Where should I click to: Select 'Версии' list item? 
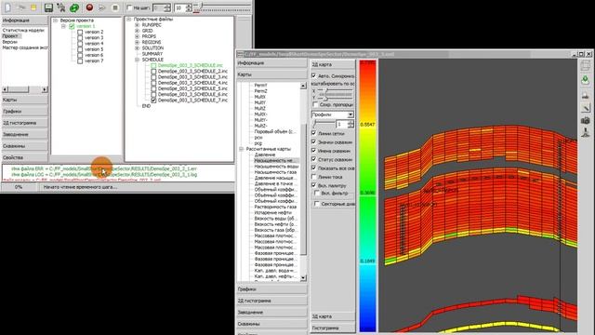pyautogui.click(x=10, y=42)
